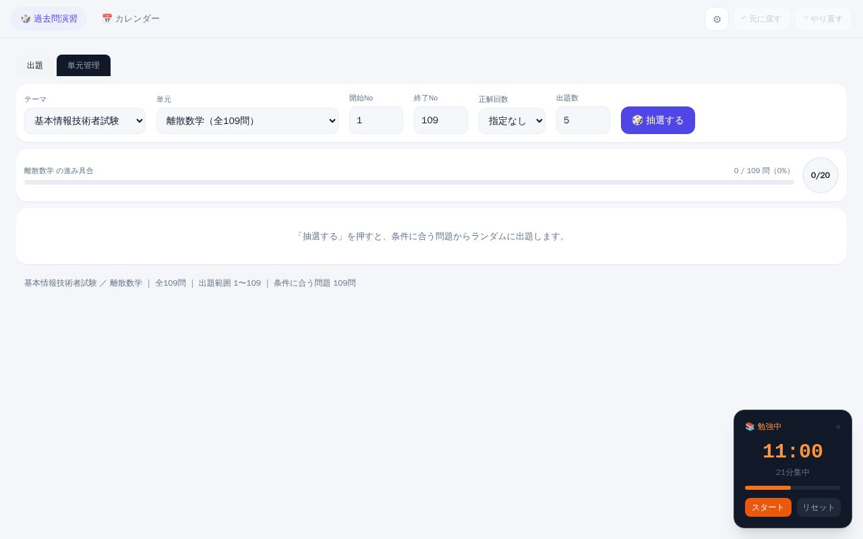Click the 勉強中 timer heading
This screenshot has width=863, height=539.
tap(763, 426)
